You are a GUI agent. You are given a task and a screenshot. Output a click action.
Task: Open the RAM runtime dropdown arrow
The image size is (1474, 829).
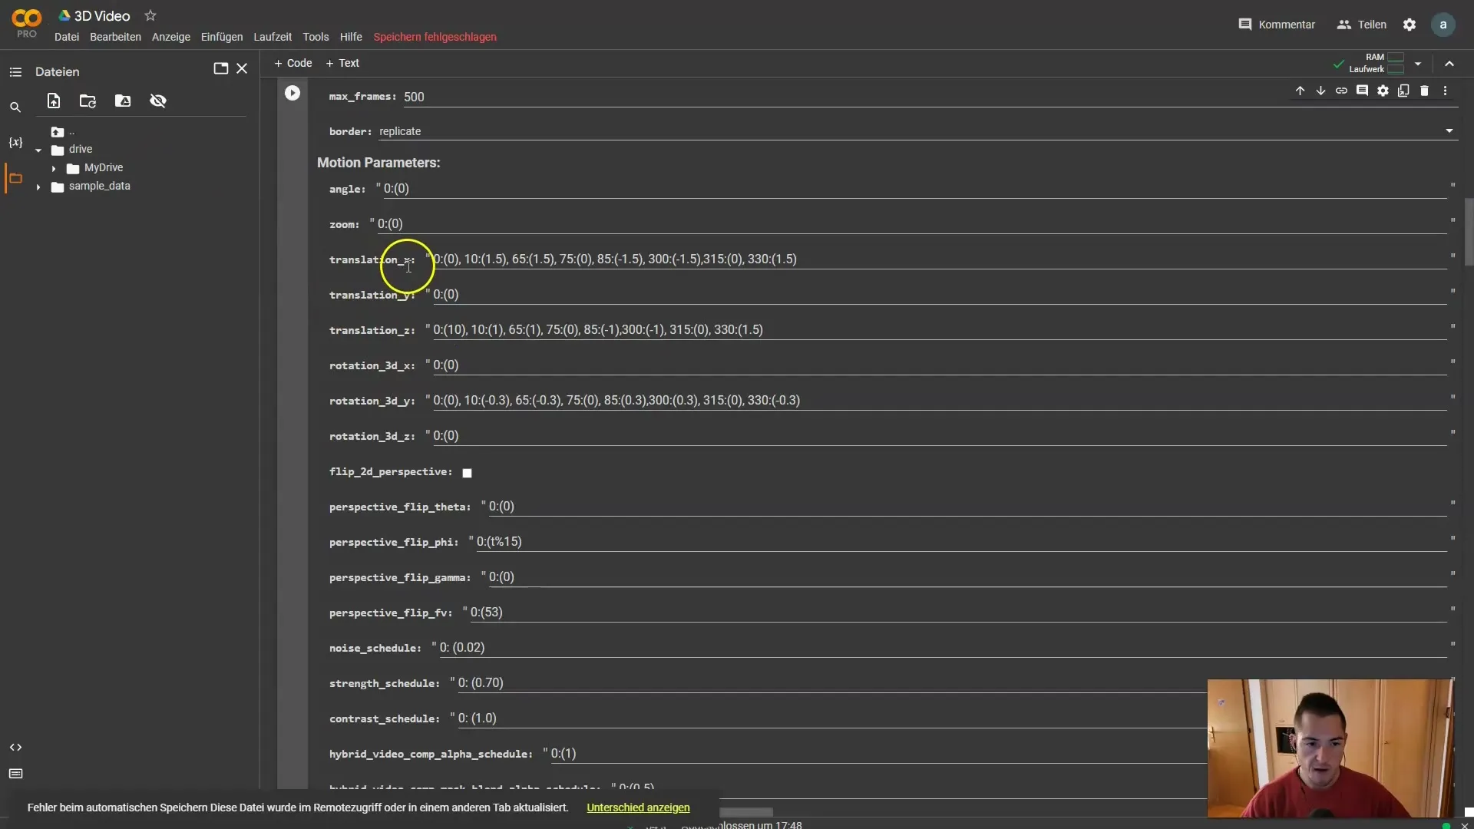click(x=1418, y=64)
